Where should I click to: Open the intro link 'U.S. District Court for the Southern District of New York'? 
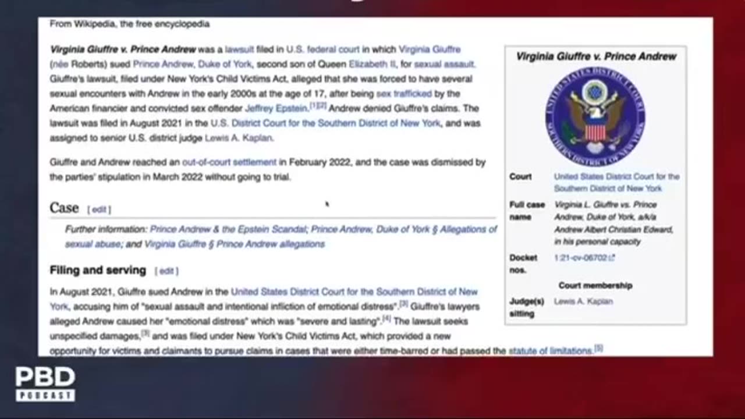(x=326, y=123)
